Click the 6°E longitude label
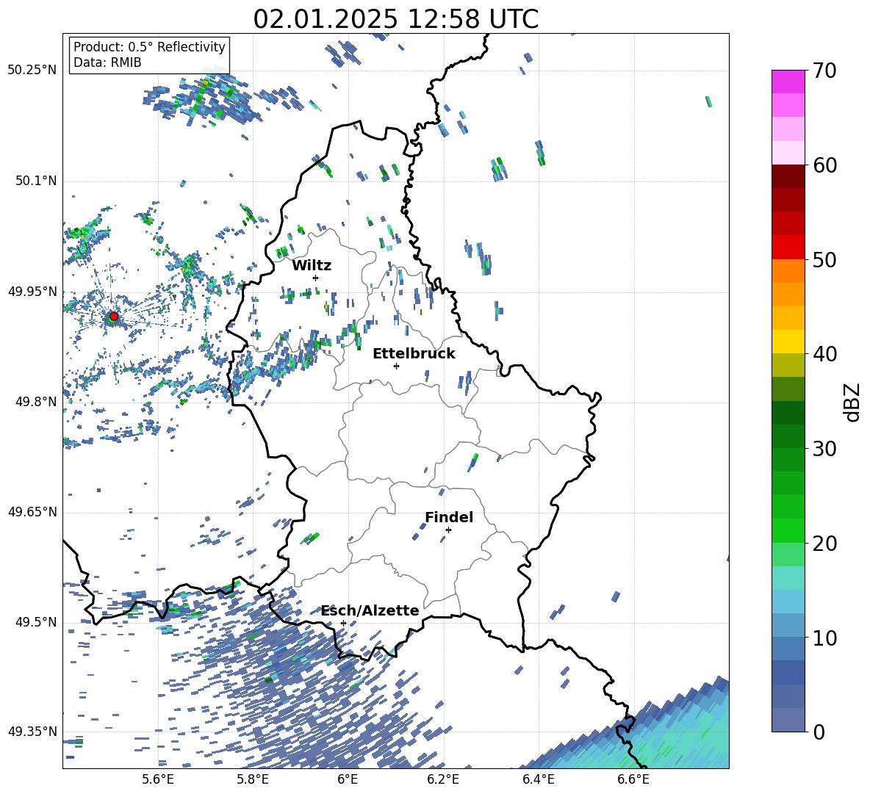Screen dimensions: 870x794 pyautogui.click(x=348, y=780)
